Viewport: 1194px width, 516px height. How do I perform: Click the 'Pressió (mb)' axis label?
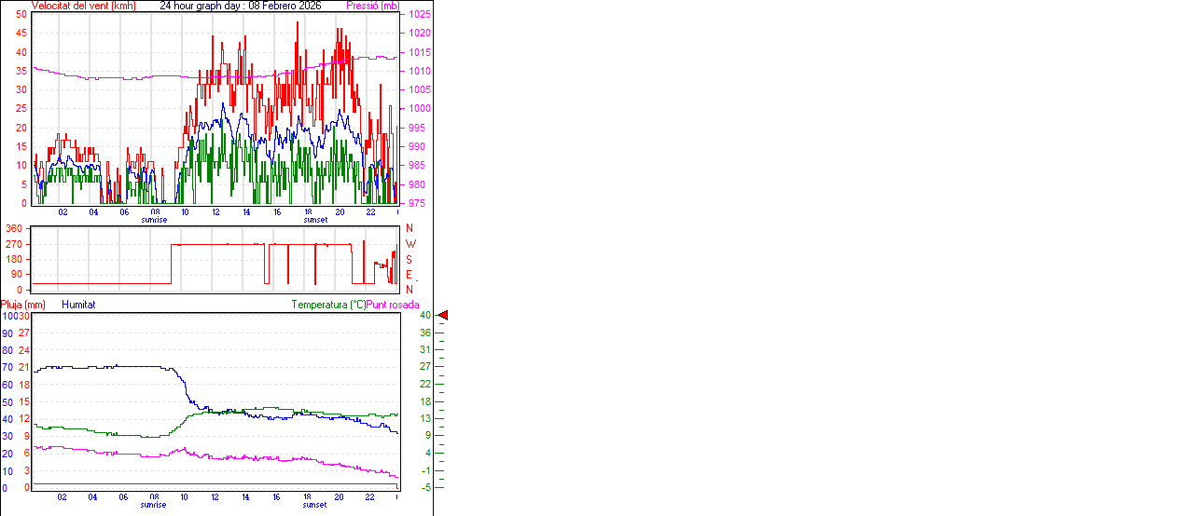click(x=372, y=6)
